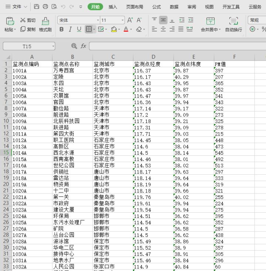Switch to the 开始 tab
The height and width of the screenshot is (271, 266).
click(x=95, y=7)
